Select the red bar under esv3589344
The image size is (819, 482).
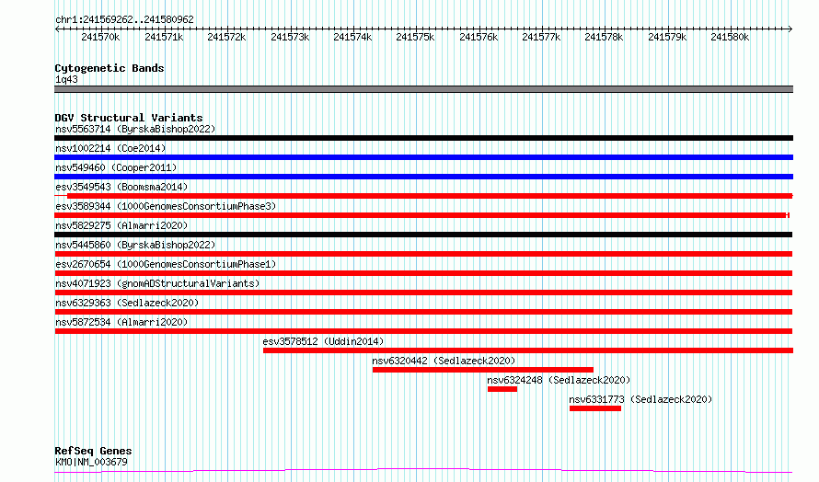coord(422,215)
